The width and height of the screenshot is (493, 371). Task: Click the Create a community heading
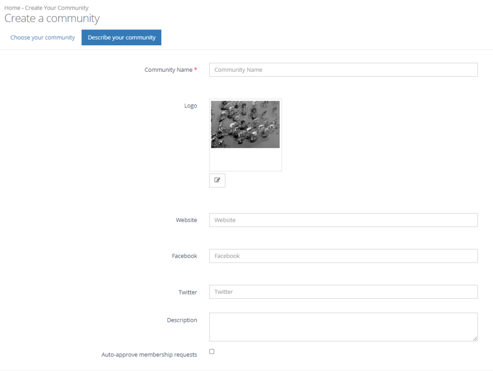(52, 19)
